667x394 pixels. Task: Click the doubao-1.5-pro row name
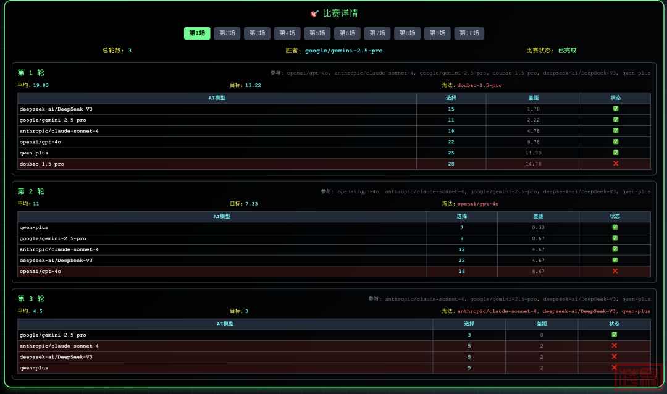(x=42, y=164)
